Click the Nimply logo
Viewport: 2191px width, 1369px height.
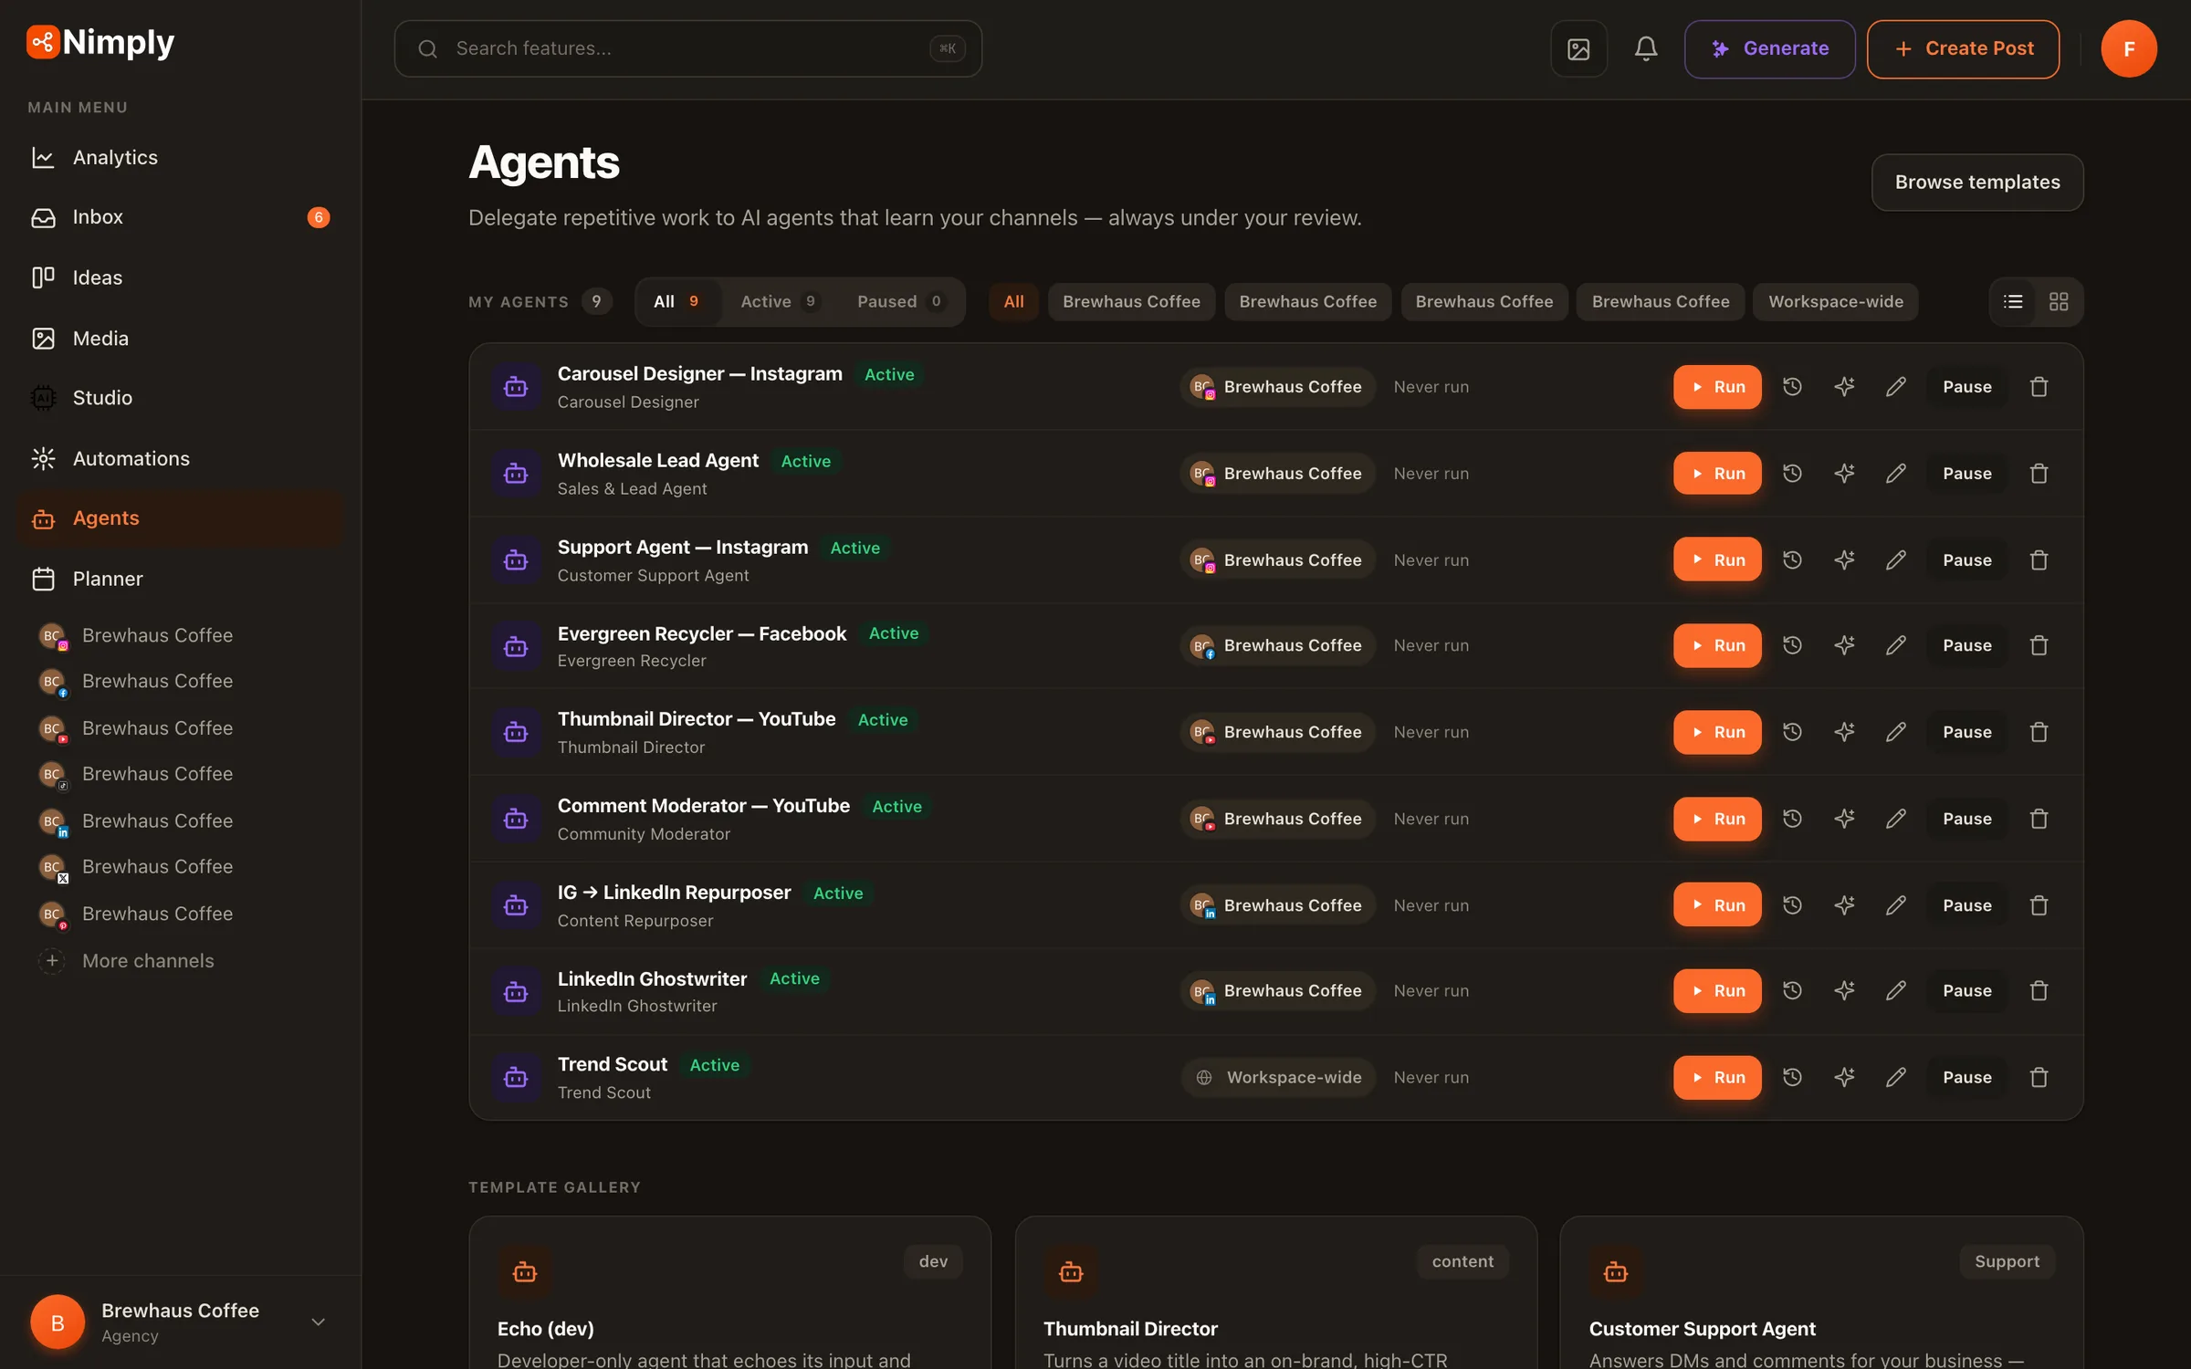coord(100,42)
